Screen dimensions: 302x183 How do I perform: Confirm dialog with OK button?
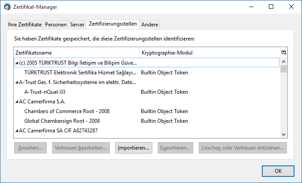pyautogui.click(x=278, y=171)
